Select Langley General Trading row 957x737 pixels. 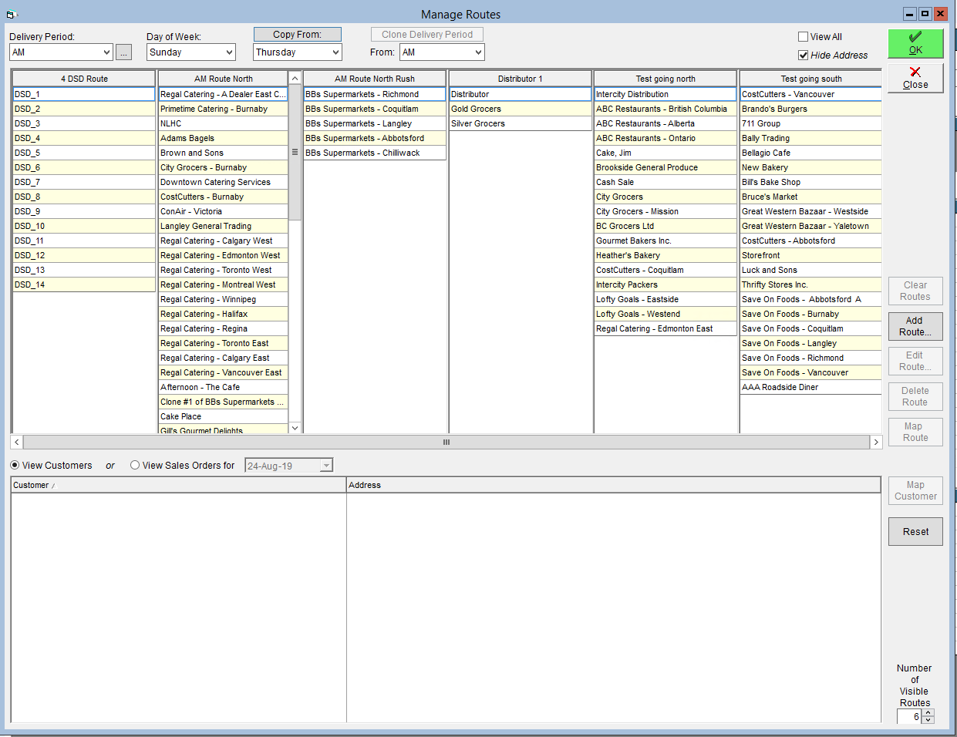pos(223,226)
